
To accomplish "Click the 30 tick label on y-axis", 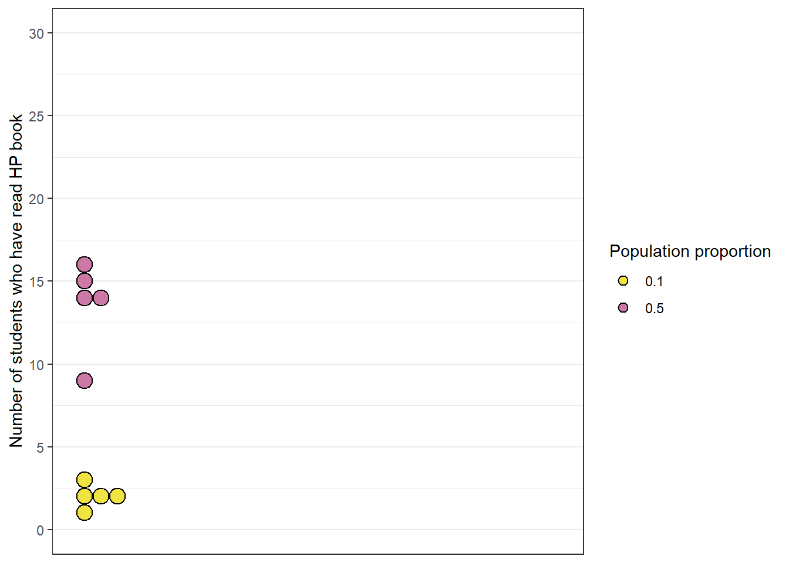I will point(36,34).
